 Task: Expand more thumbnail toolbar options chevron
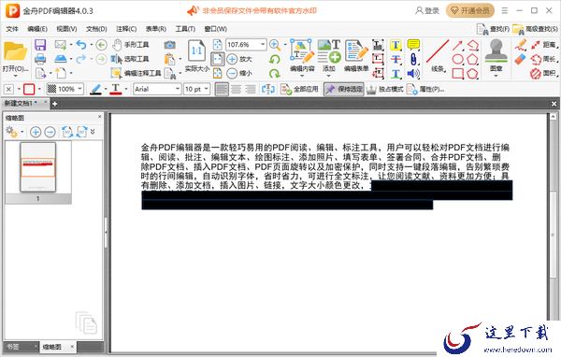tap(93, 132)
